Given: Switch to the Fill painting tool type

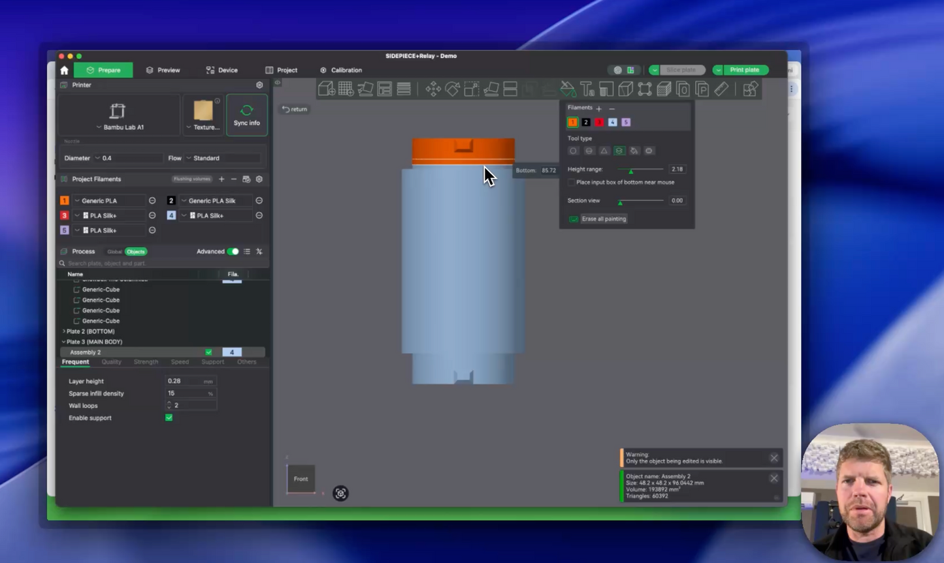Looking at the screenshot, I should click(634, 151).
